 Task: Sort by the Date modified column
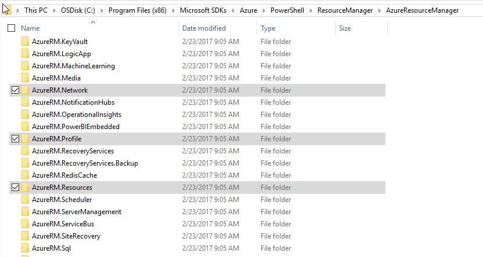[204, 28]
